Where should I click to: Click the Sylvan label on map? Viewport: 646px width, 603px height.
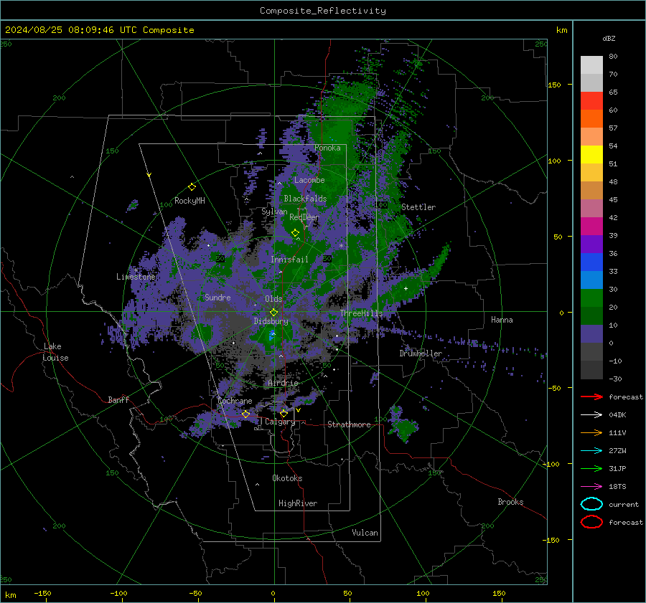click(274, 212)
